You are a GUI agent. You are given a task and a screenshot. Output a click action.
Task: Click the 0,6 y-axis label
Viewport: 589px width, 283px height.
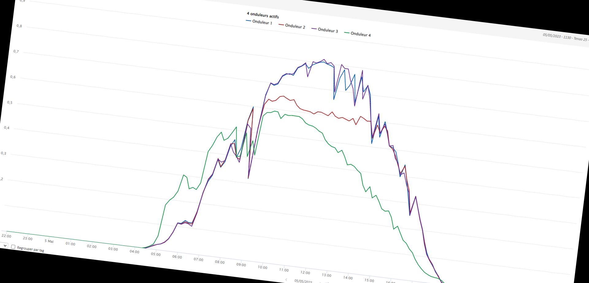click(13, 77)
